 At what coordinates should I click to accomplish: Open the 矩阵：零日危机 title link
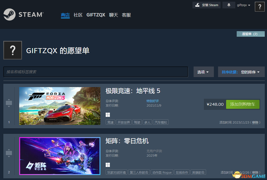pyautogui.click(x=127, y=141)
